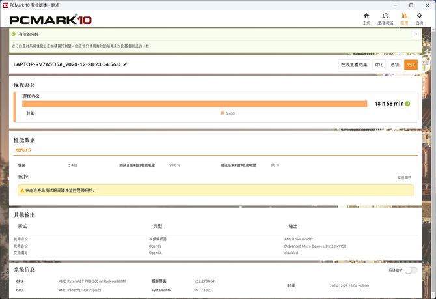
Task: Click the green checkmark valid score icon
Action: tap(14, 34)
